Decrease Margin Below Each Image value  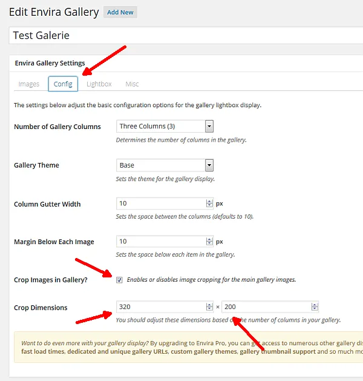click(x=209, y=244)
